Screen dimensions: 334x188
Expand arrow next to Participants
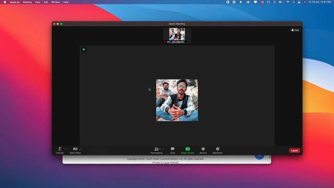point(163,149)
